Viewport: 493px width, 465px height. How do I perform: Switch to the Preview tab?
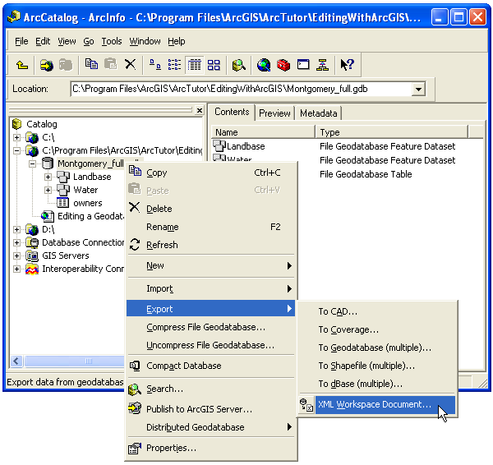tap(274, 113)
